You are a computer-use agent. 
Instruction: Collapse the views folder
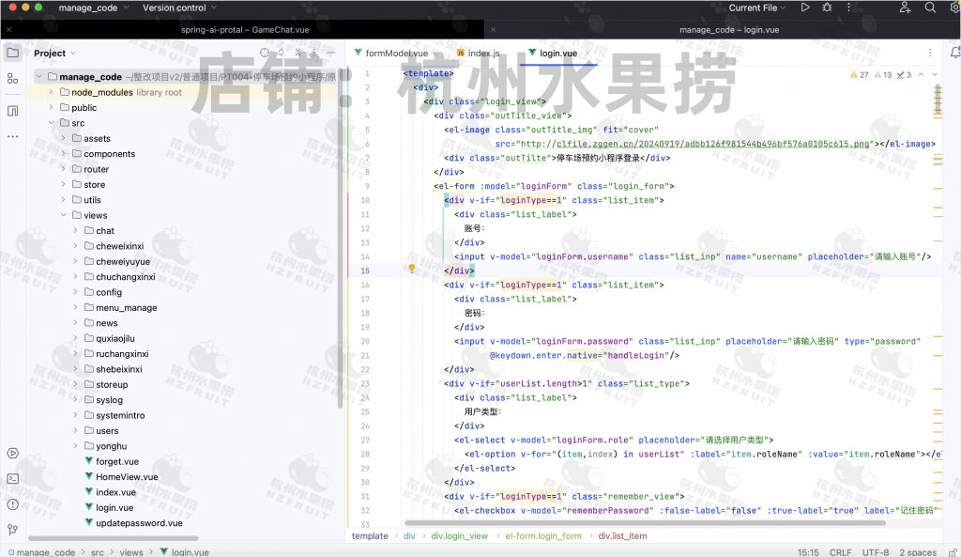pos(63,215)
